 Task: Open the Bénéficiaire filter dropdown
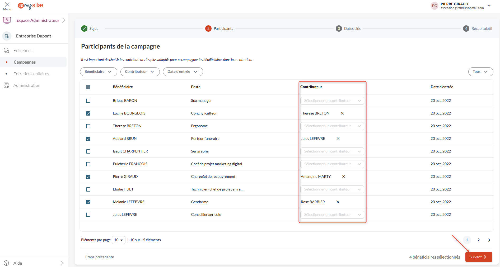coord(99,72)
